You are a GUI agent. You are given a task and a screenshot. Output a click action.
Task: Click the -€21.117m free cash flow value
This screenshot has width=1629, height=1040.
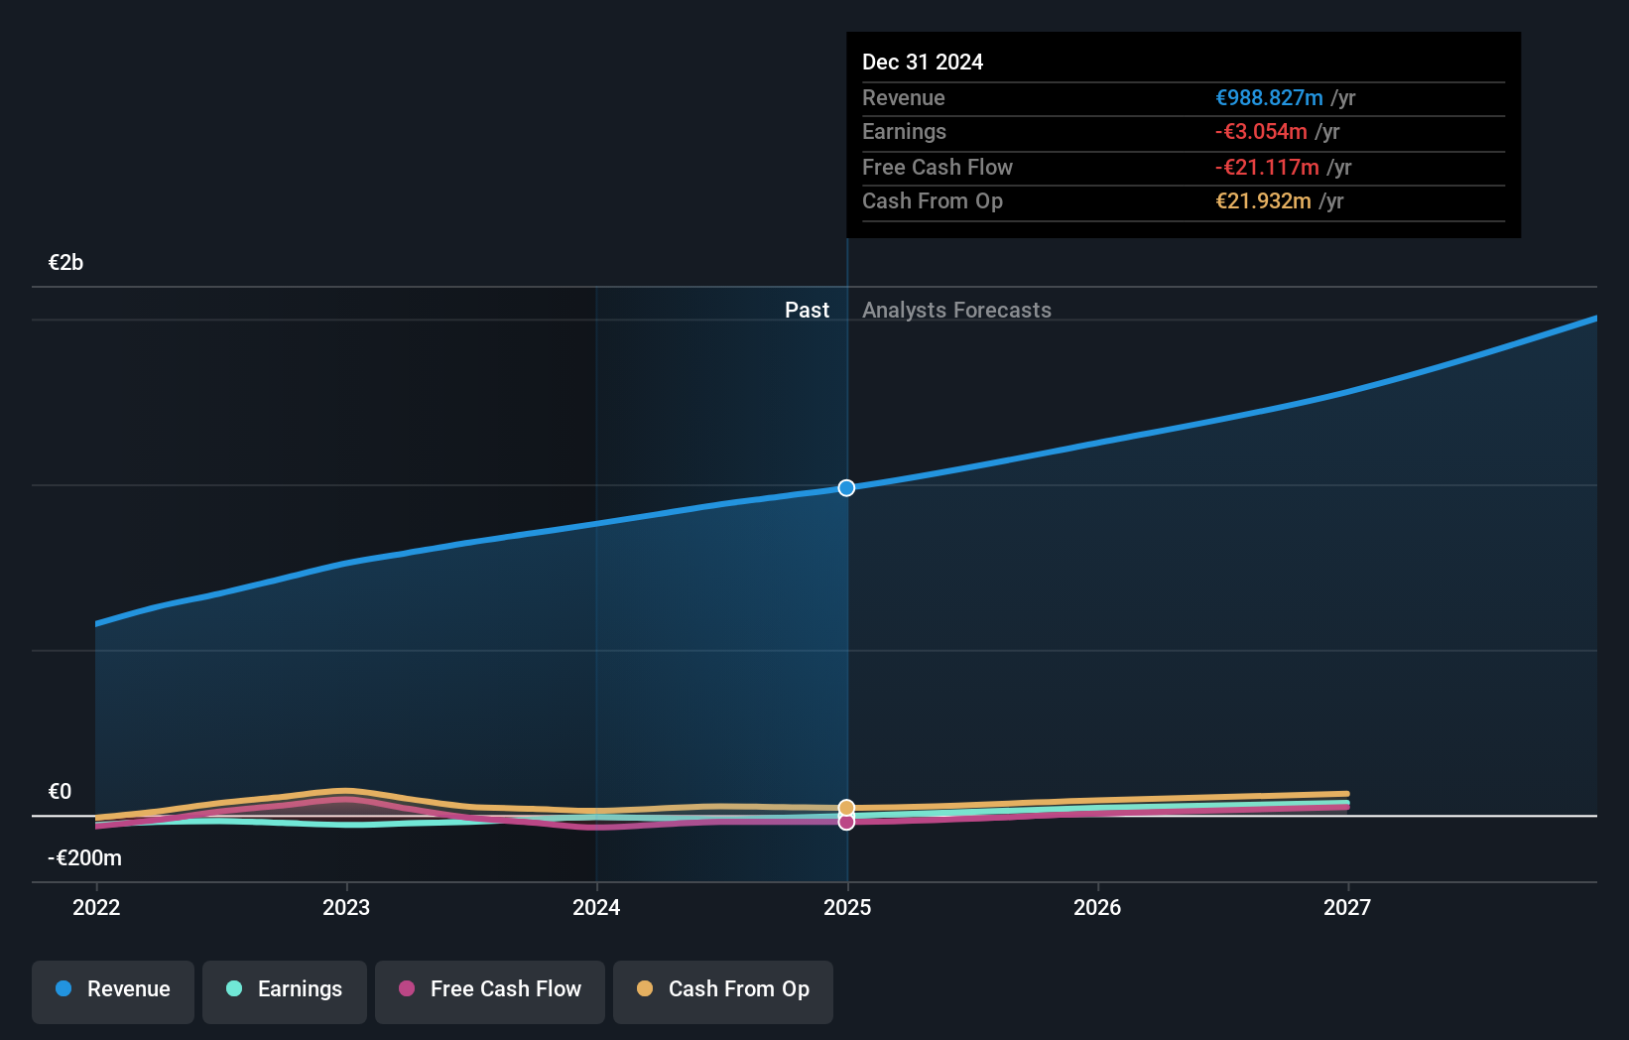(x=1267, y=168)
